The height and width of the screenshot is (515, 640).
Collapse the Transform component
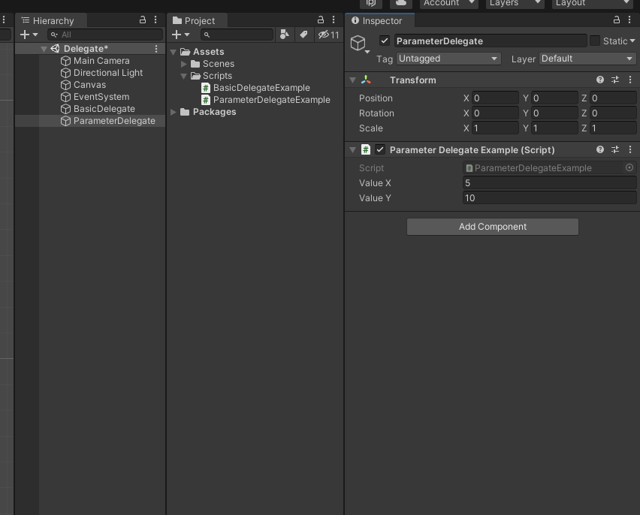pos(352,80)
